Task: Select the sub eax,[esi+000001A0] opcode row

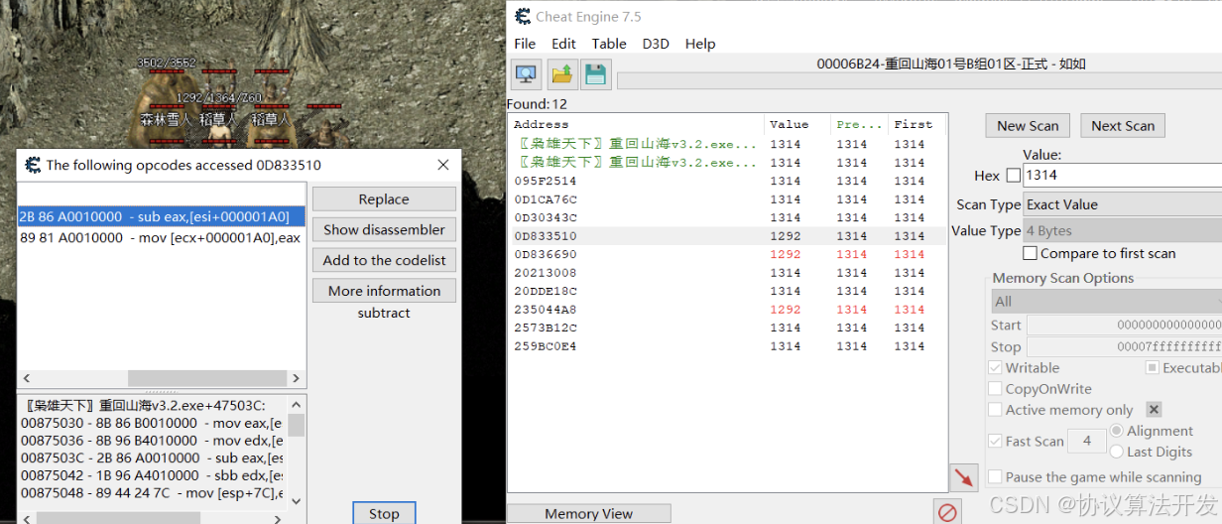Action: click(161, 216)
